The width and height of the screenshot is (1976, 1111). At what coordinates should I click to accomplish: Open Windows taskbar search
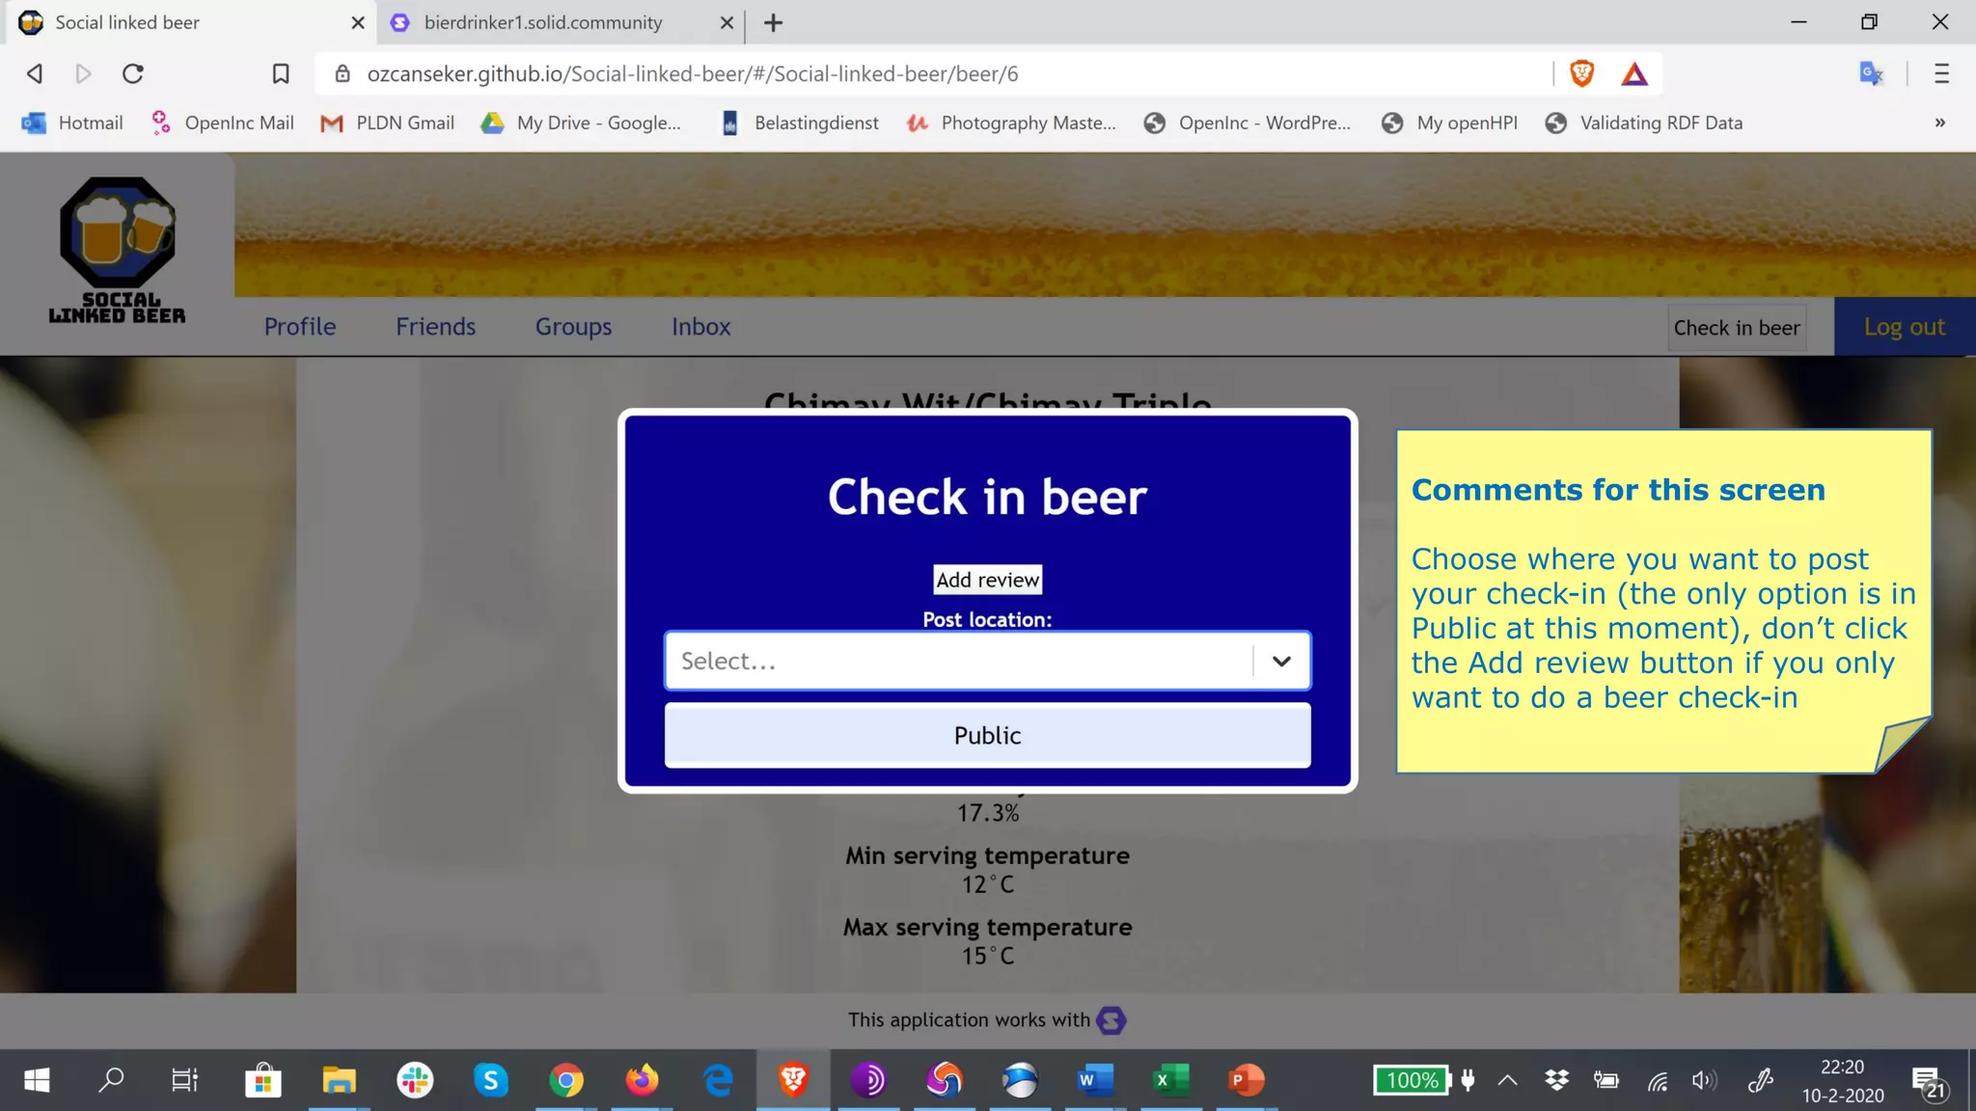[x=111, y=1080]
